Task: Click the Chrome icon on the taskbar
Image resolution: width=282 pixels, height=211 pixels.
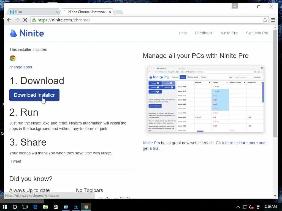Action: coord(86,207)
